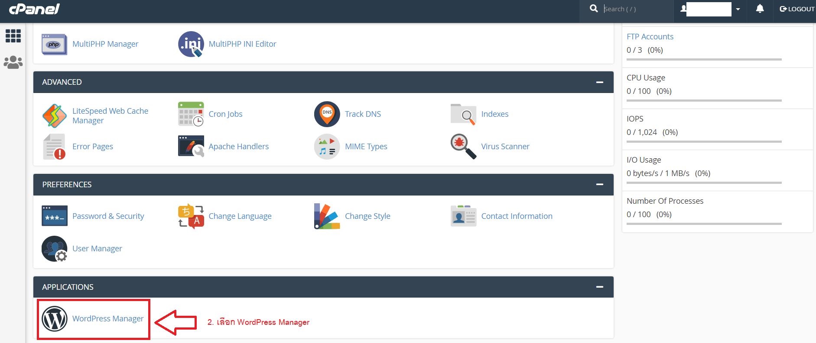The height and width of the screenshot is (343, 816).
Task: Click the Track DNS pin icon
Action: pos(327,114)
